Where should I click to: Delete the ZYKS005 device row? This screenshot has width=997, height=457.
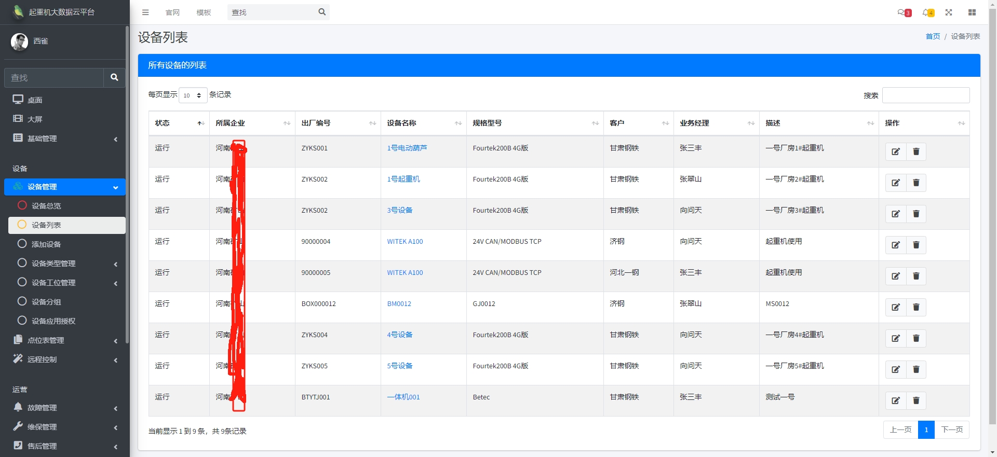pyautogui.click(x=916, y=369)
